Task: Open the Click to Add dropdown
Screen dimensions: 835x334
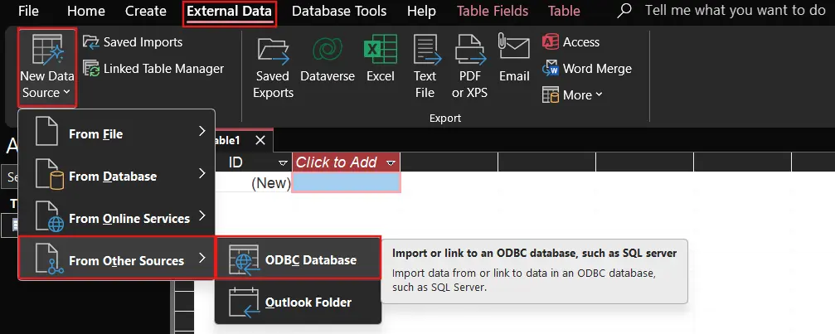Action: click(391, 162)
